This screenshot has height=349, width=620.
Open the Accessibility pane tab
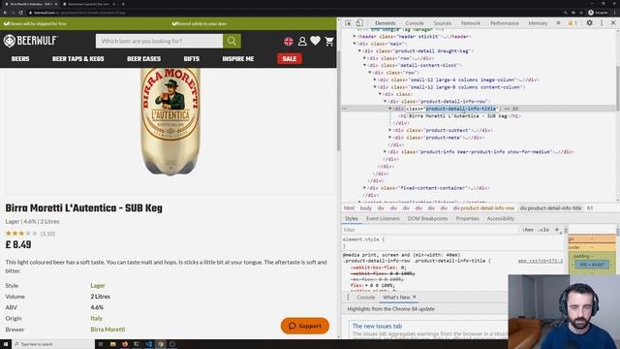tap(500, 218)
